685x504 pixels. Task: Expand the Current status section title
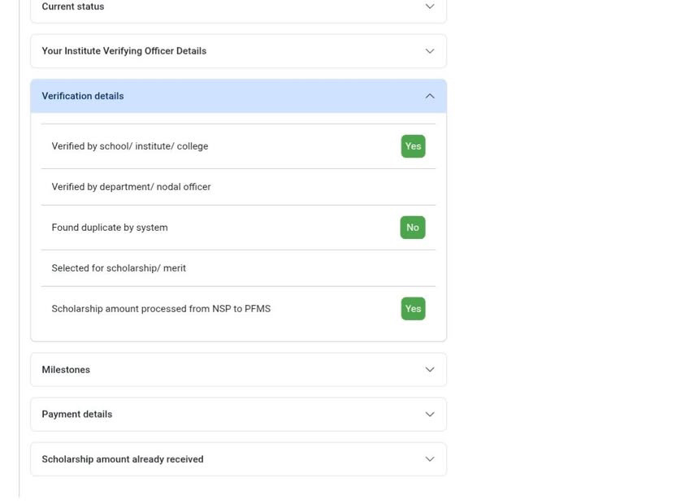[x=73, y=7]
